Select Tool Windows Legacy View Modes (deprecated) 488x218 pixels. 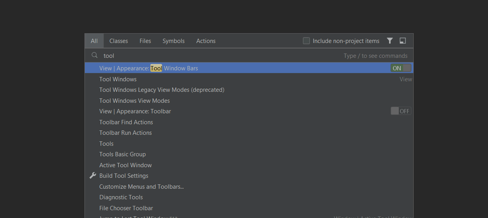point(249,90)
